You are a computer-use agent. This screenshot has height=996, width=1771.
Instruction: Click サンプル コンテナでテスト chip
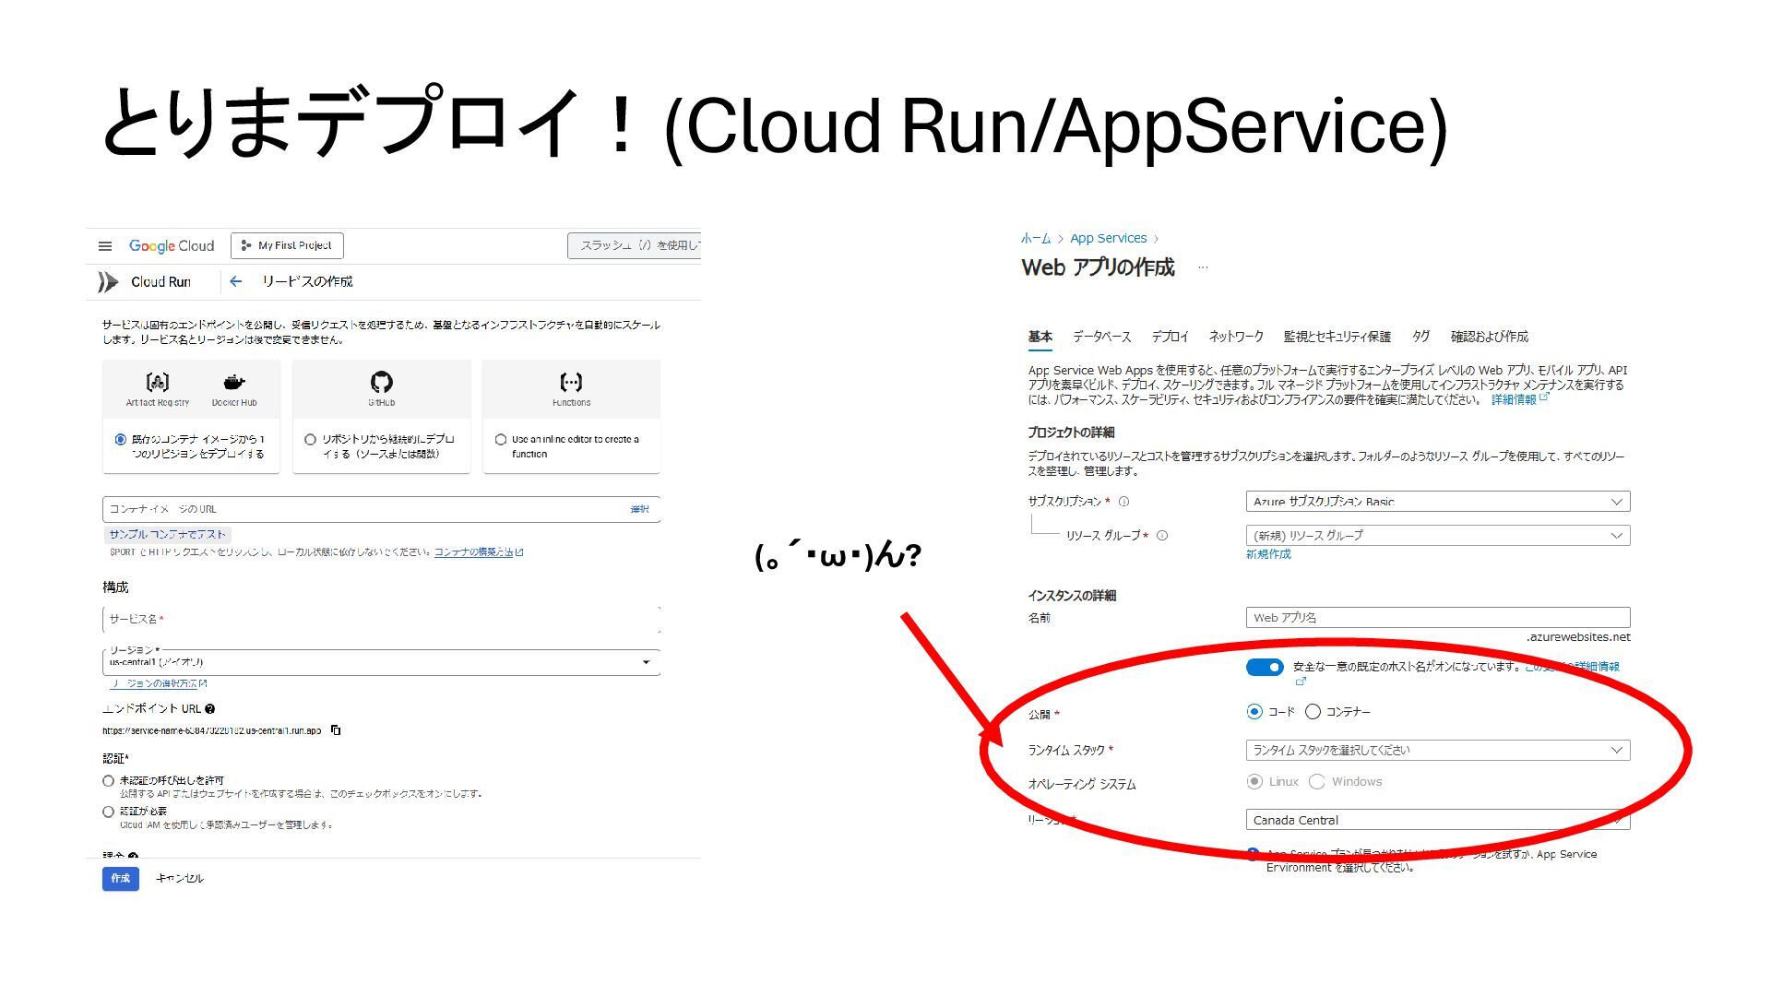167,535
